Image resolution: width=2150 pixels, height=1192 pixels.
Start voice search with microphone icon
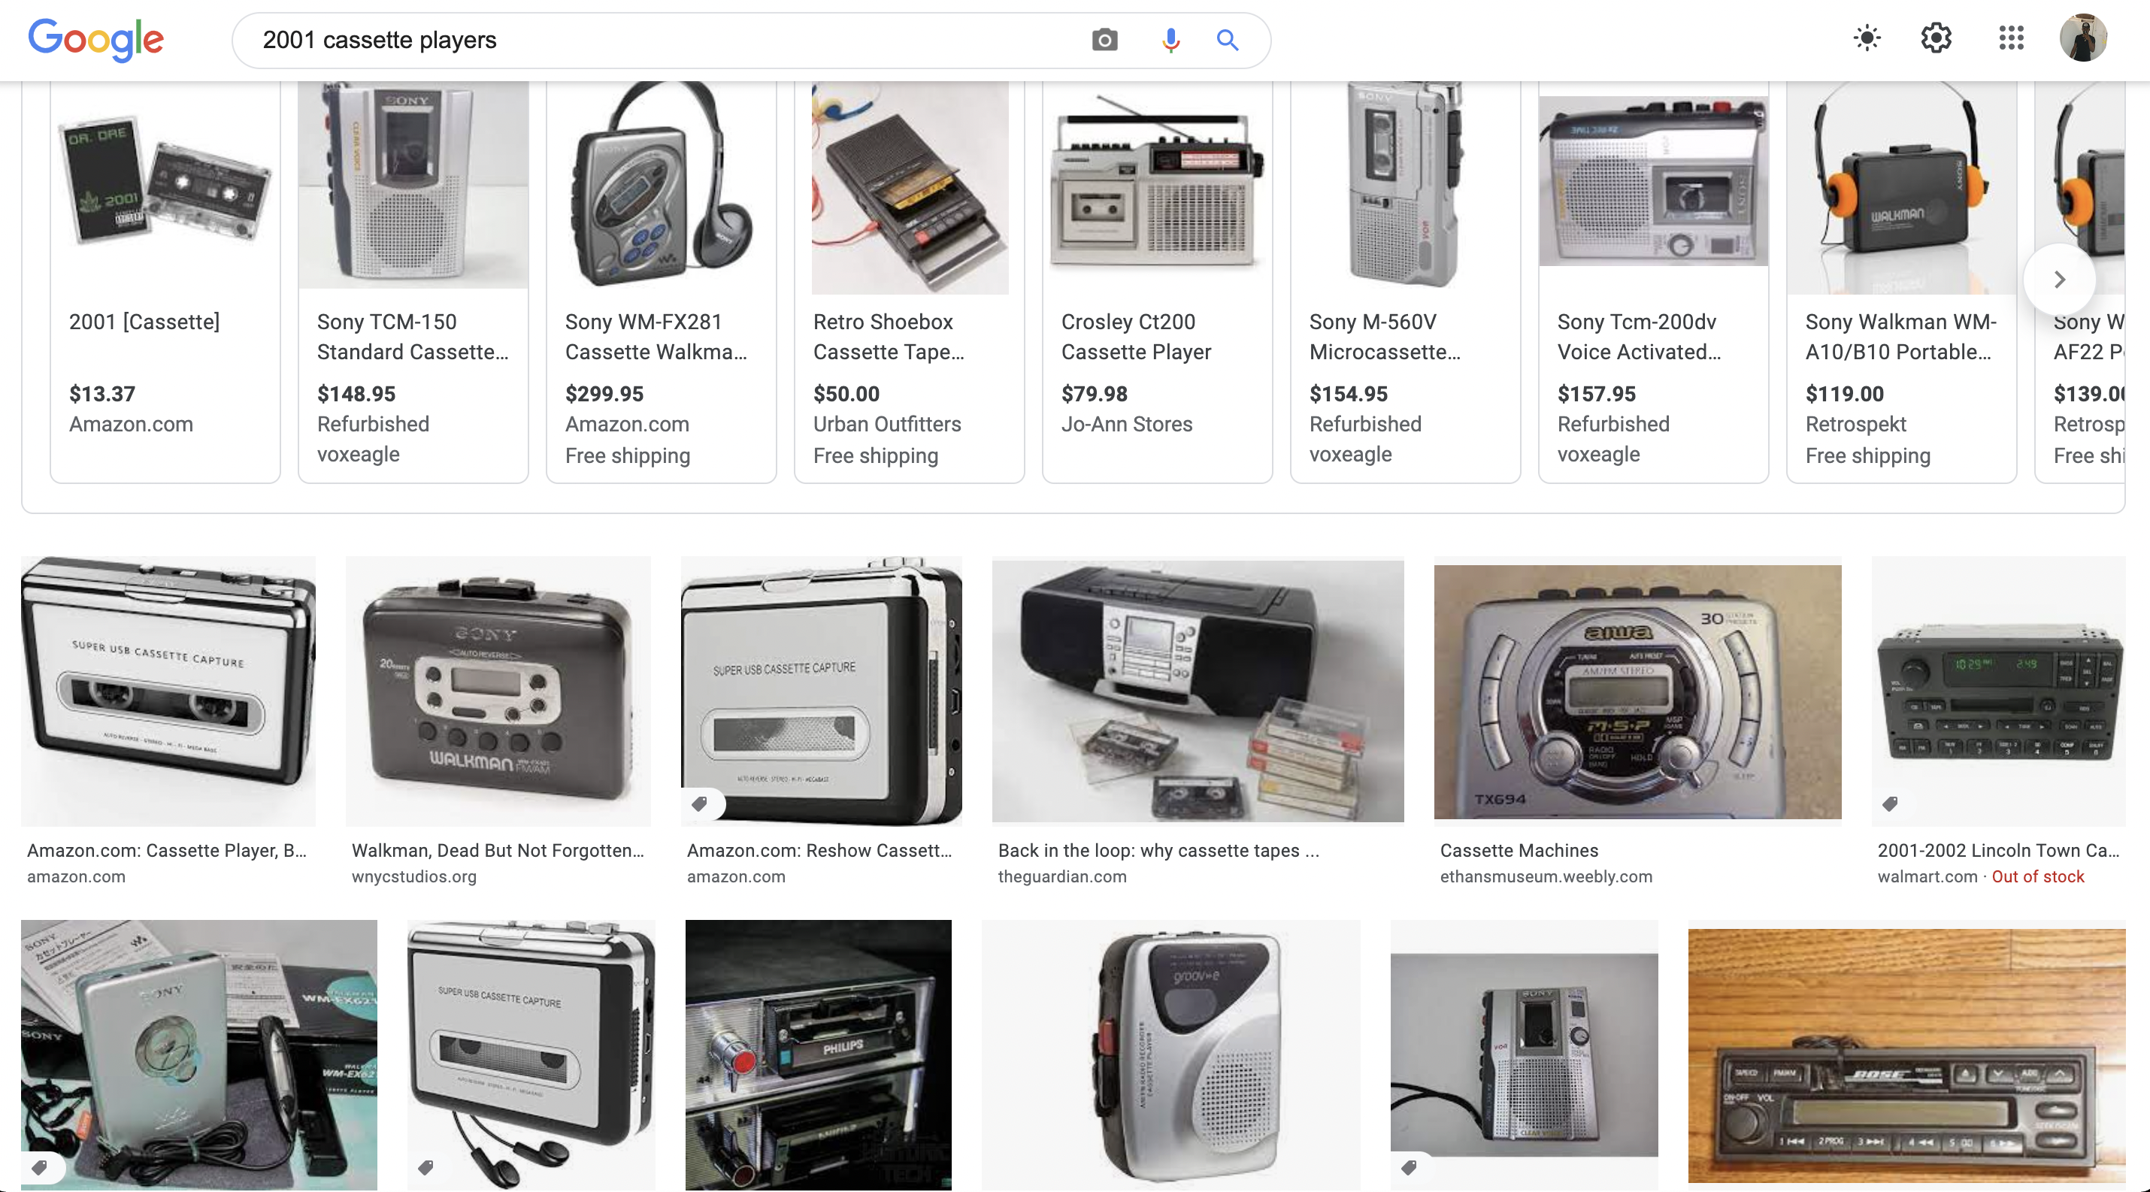tap(1170, 40)
